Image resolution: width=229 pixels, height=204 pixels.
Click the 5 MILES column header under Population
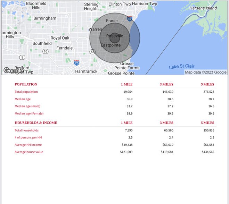[207, 84]
